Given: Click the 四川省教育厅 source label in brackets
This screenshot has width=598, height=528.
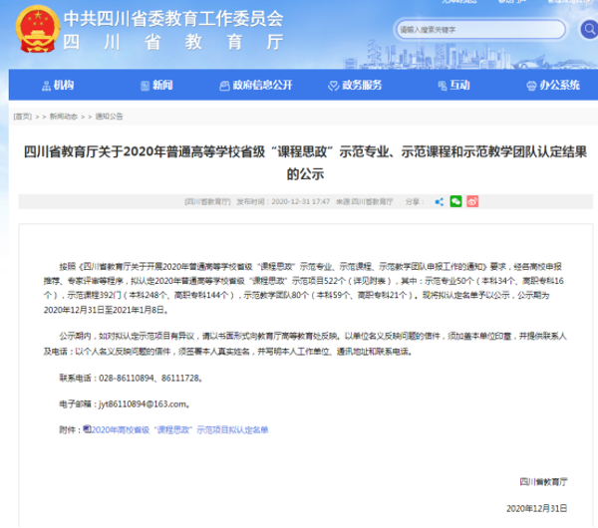Looking at the screenshot, I should pyautogui.click(x=206, y=201).
